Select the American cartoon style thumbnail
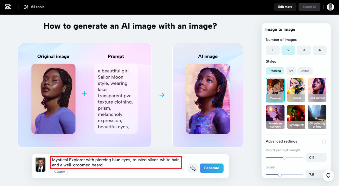Screen dimensions: 339x186 point(275,117)
